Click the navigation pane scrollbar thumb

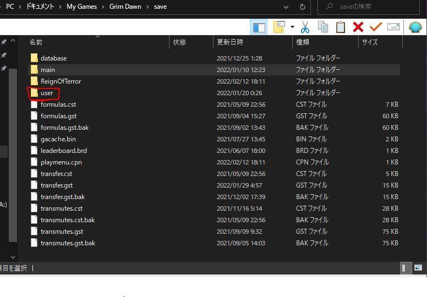click(x=13, y=156)
